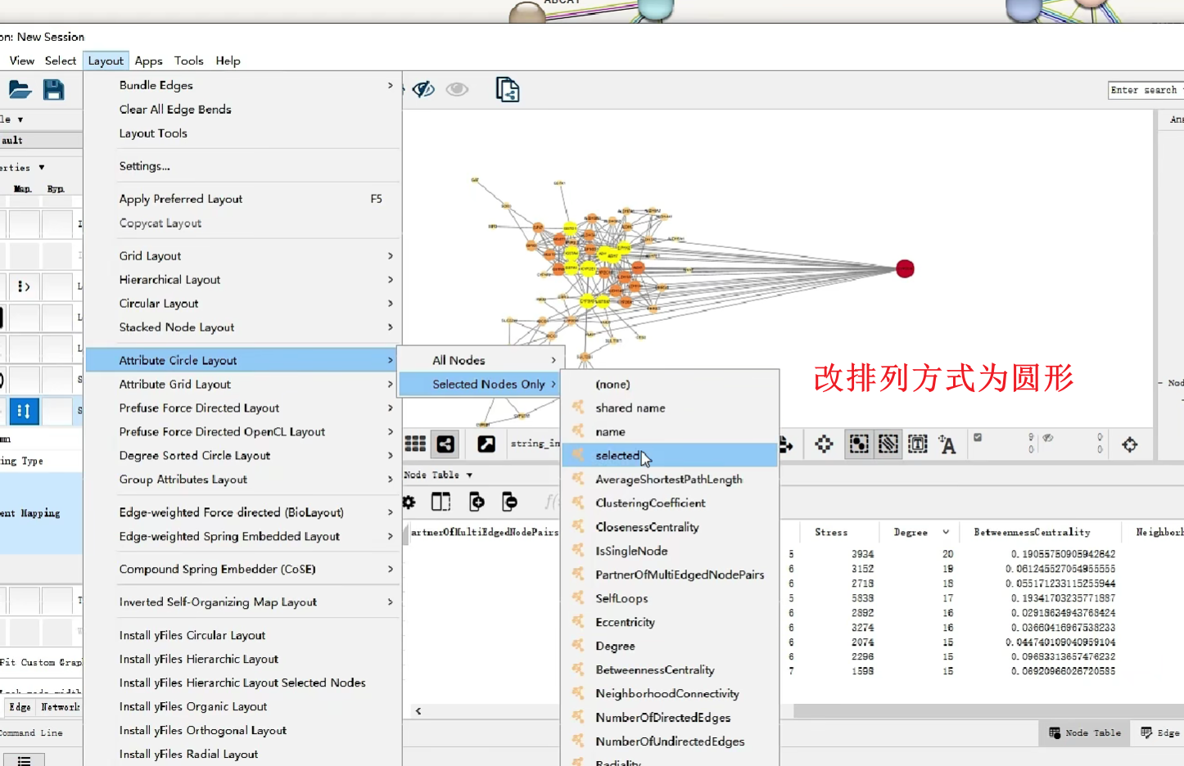Expand Attribute Grid Layout submenu
Image resolution: width=1184 pixels, height=766 pixels.
pos(242,384)
